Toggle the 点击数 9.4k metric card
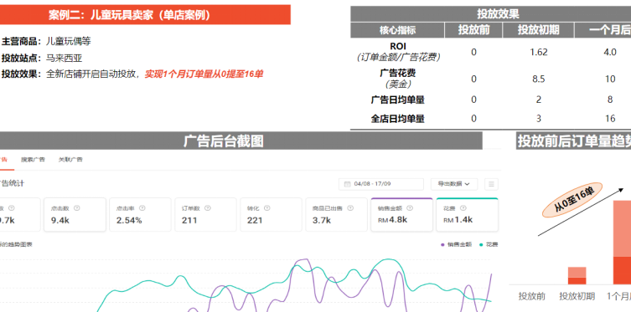The width and height of the screenshot is (631, 312). coord(75,214)
